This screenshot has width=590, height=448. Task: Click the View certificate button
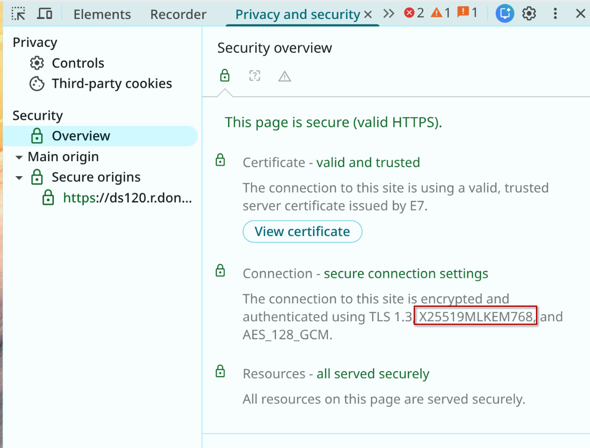coord(302,231)
